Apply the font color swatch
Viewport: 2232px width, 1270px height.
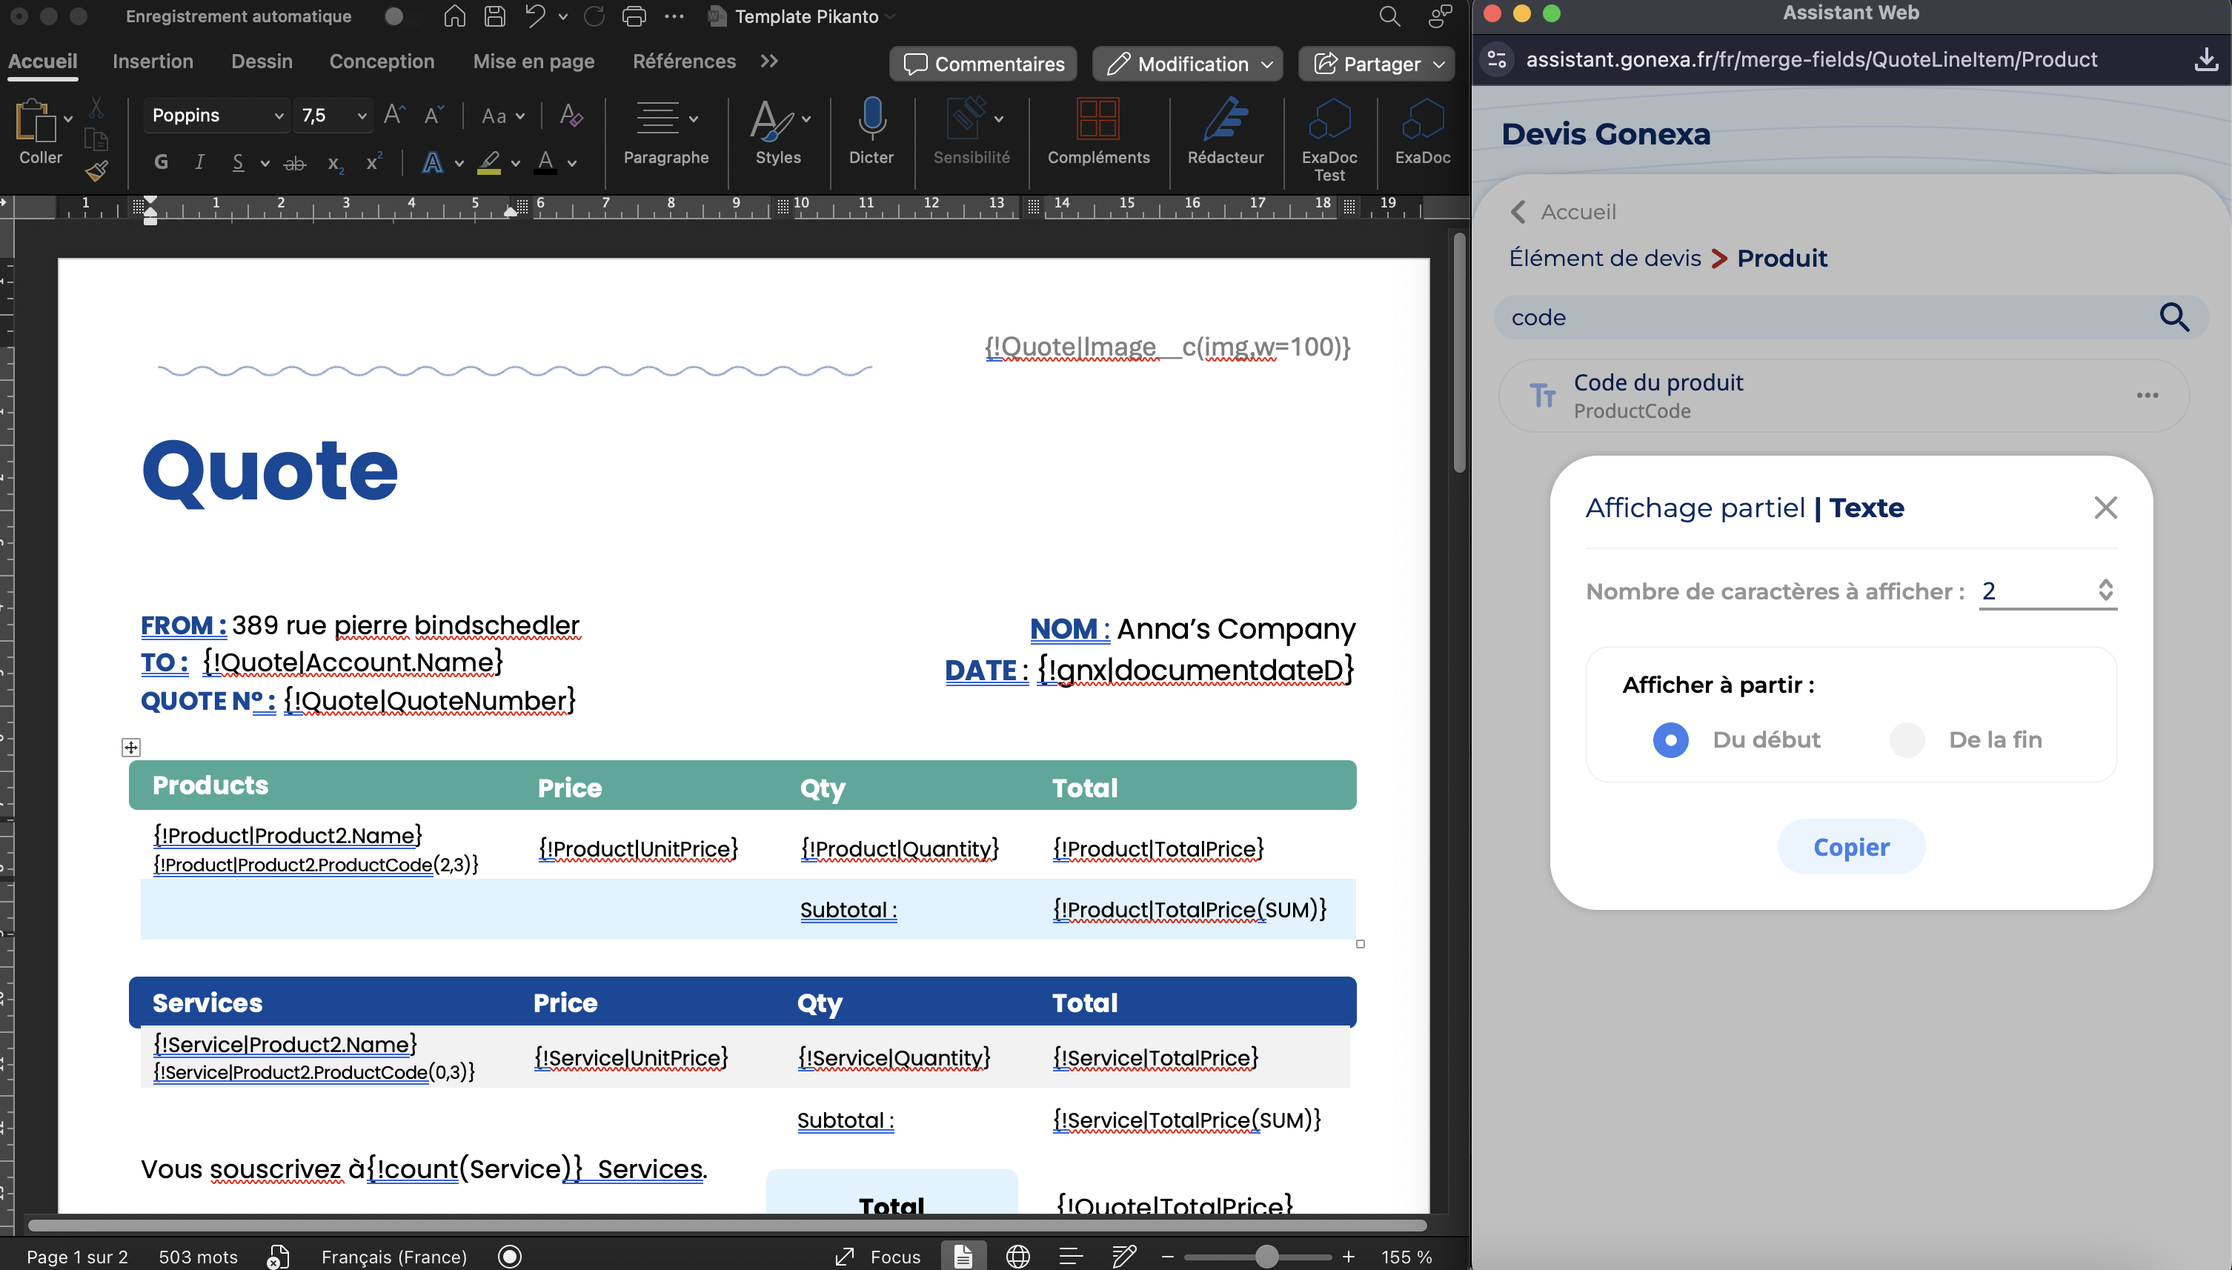[545, 163]
